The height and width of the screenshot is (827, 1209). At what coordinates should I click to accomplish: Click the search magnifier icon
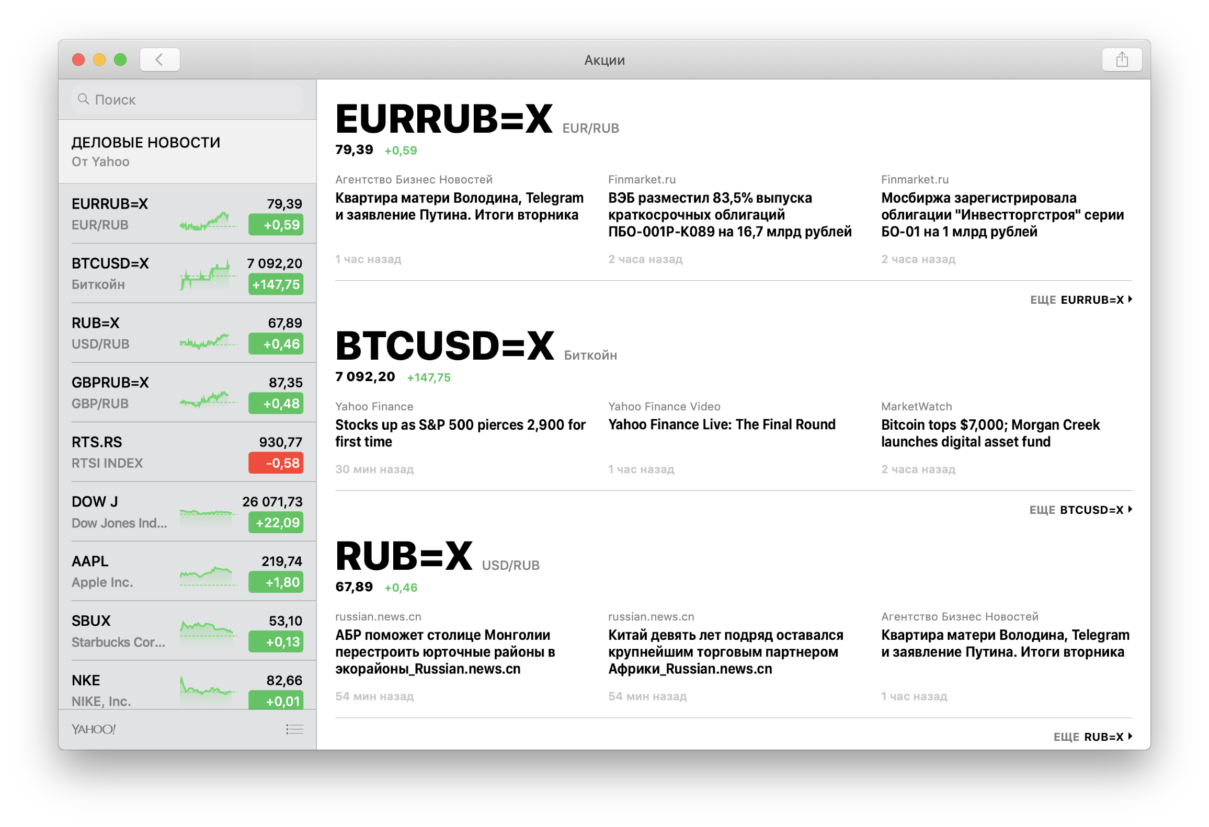[x=83, y=99]
